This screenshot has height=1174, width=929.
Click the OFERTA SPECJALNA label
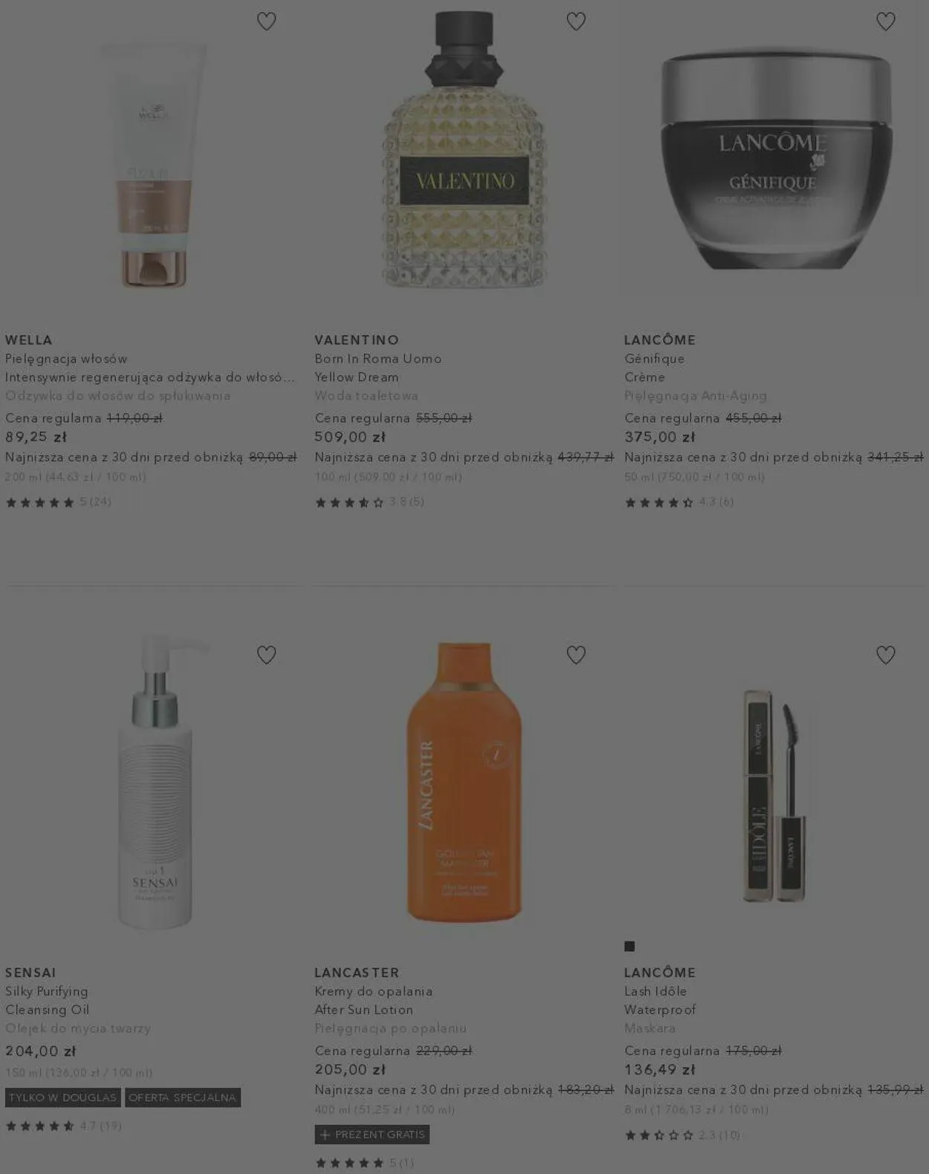pyautogui.click(x=183, y=1097)
